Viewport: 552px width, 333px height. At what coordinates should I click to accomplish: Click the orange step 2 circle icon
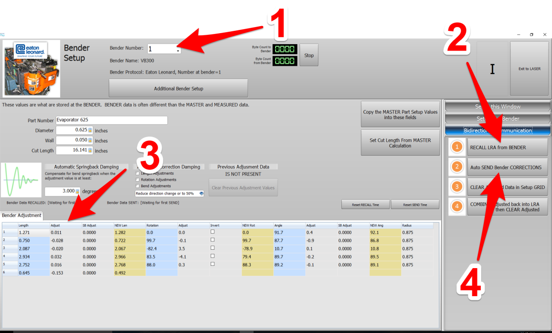pos(457,167)
